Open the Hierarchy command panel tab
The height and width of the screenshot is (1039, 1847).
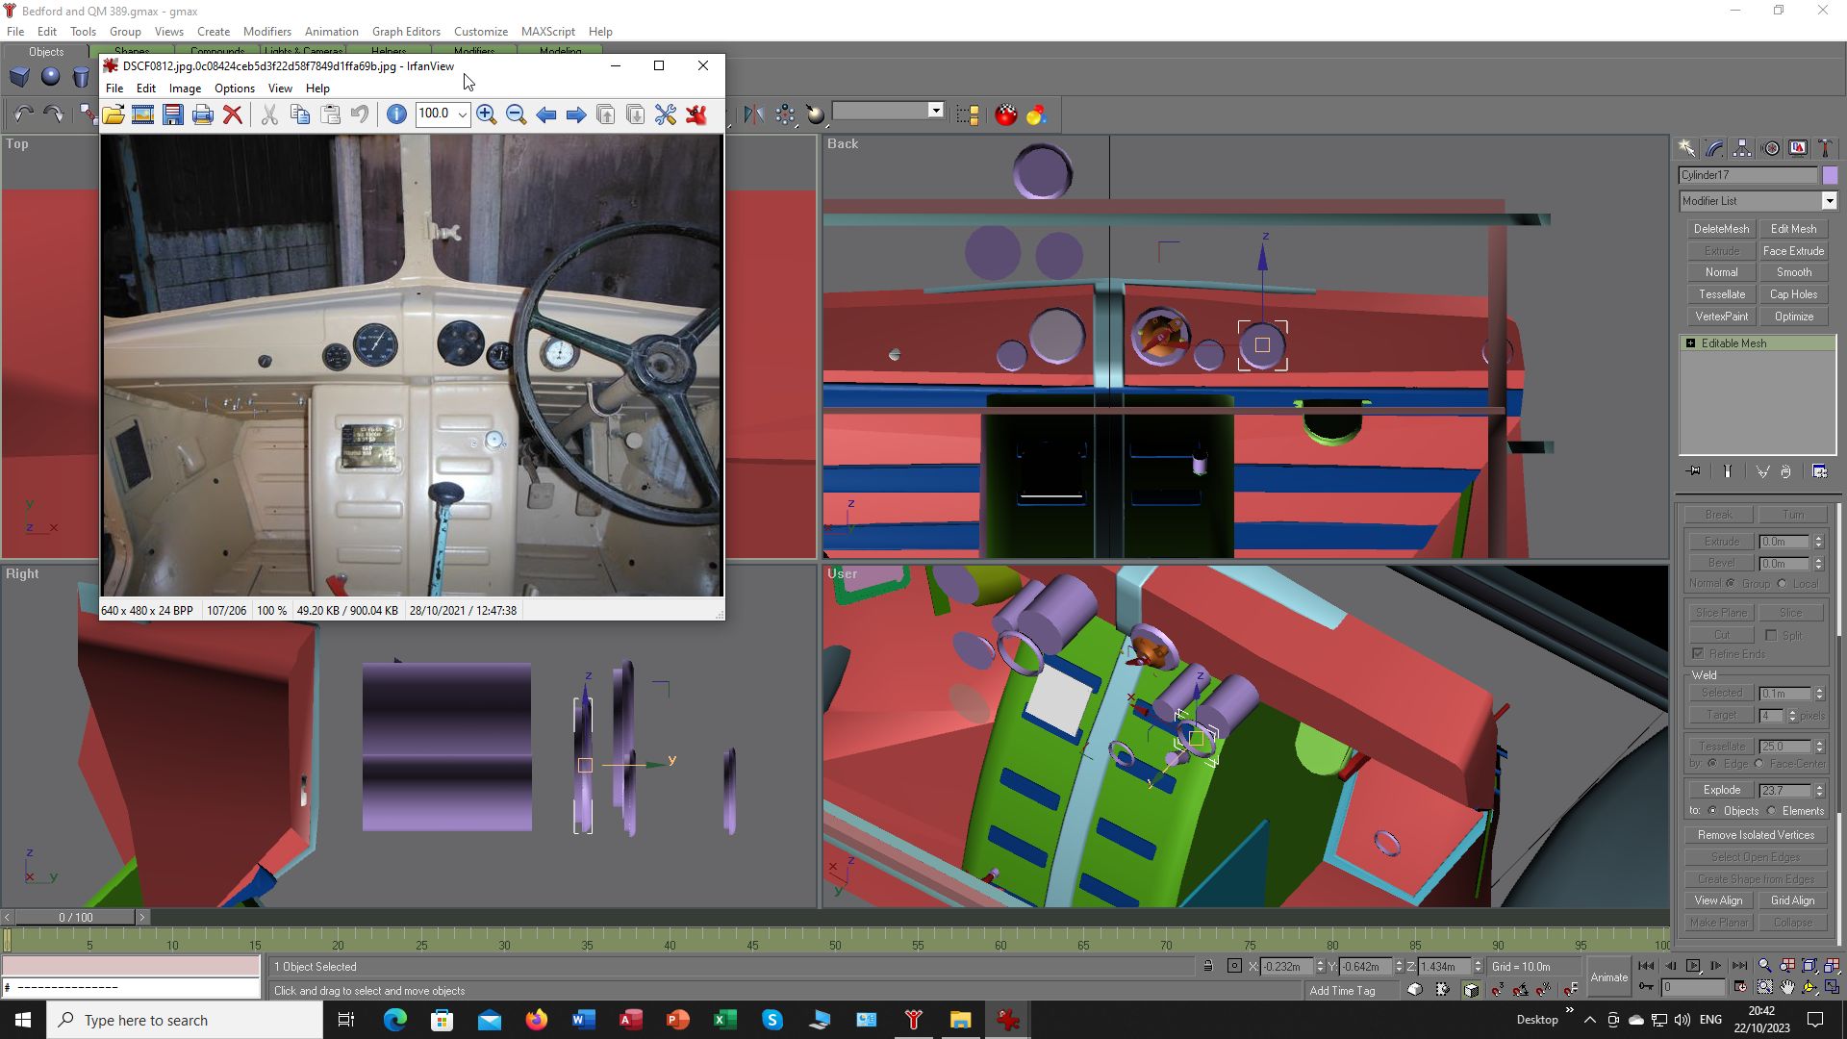pos(1742,148)
